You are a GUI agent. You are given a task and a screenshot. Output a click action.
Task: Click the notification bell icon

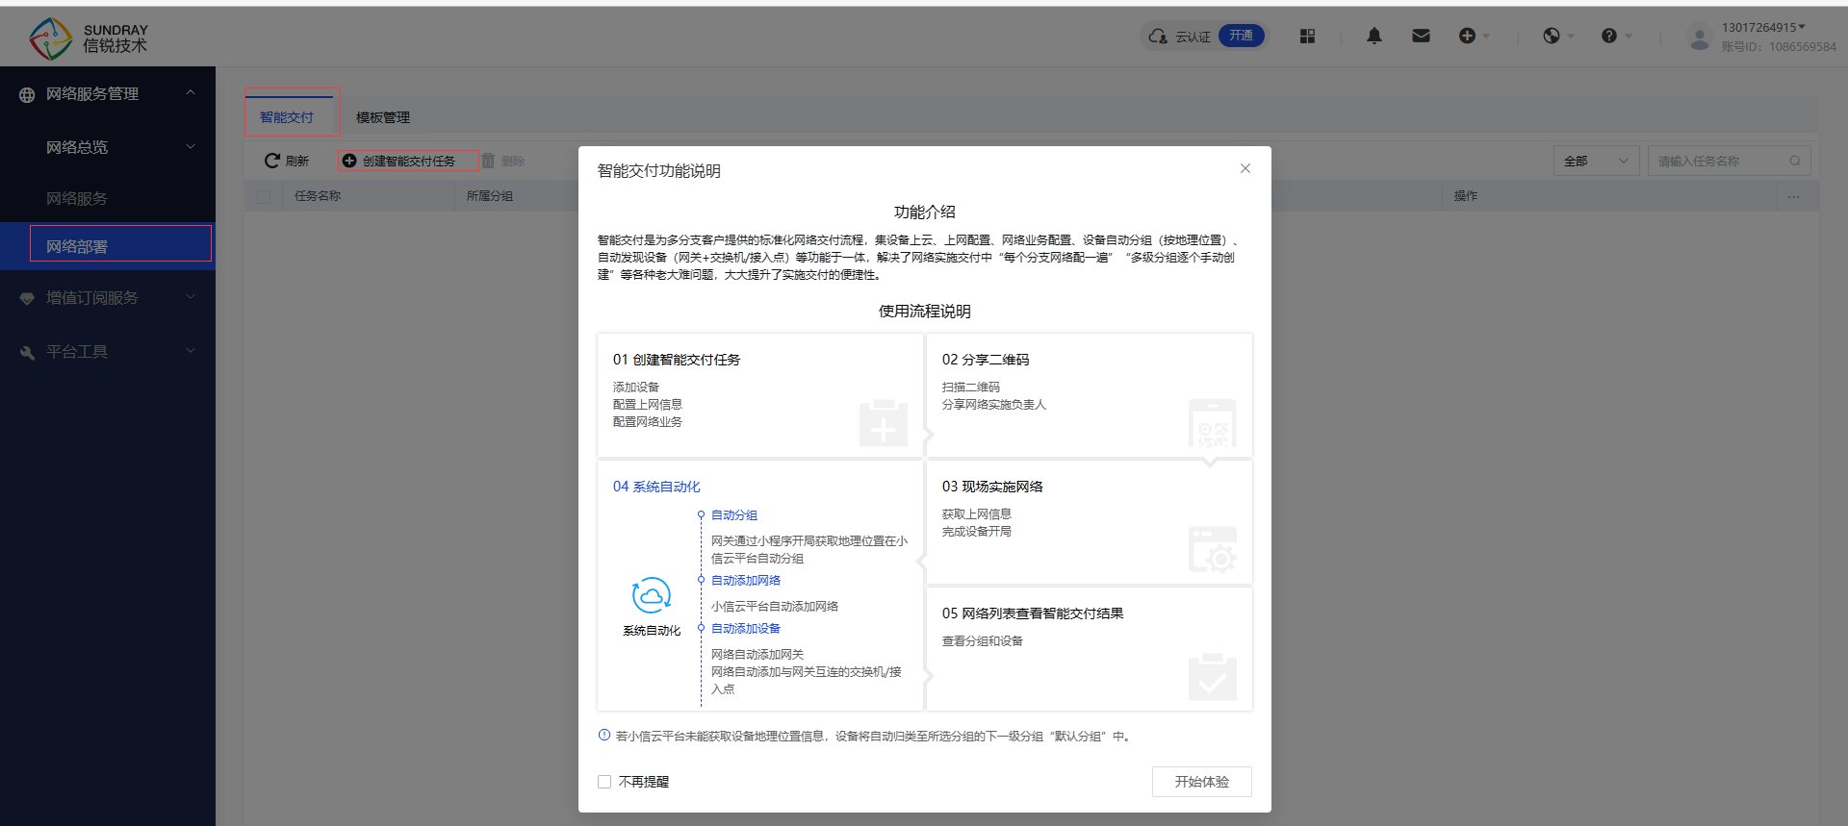tap(1374, 37)
